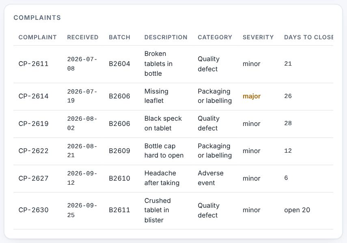Click the 'open 20' status cell
The height and width of the screenshot is (243, 347).
(297, 210)
